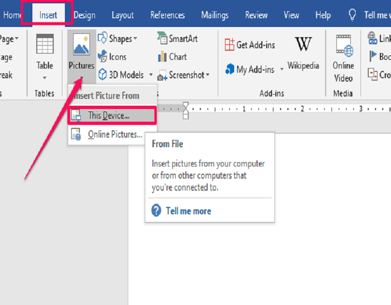Expand the Screenshot dropdown arrow
Screen dimensions: 391x305
pos(208,74)
